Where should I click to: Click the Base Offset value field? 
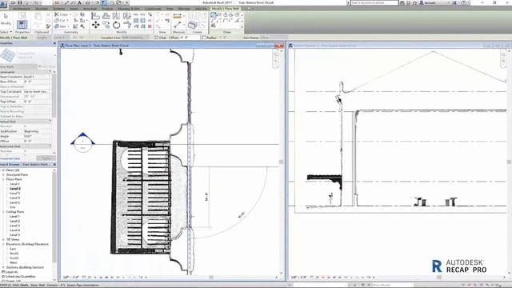[x=37, y=82]
